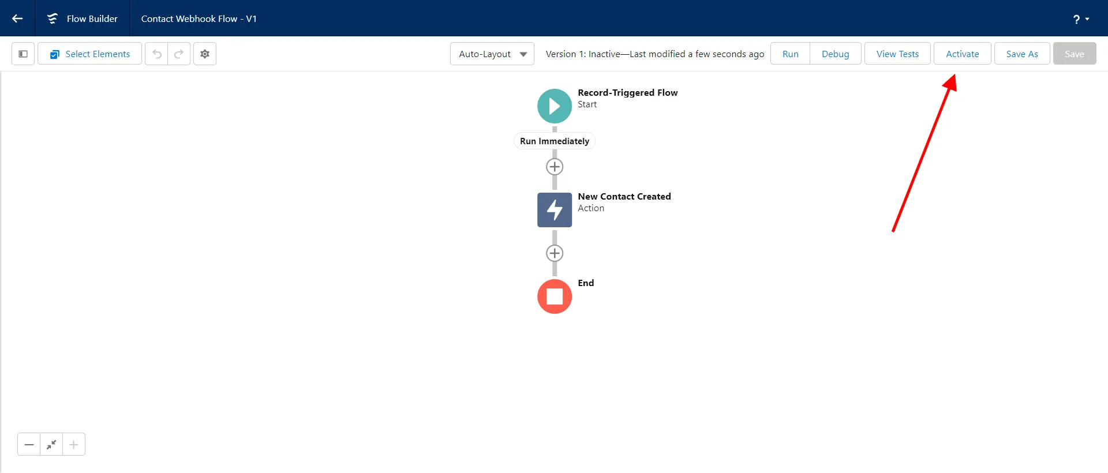Fit the flow to the canvas view

point(51,444)
